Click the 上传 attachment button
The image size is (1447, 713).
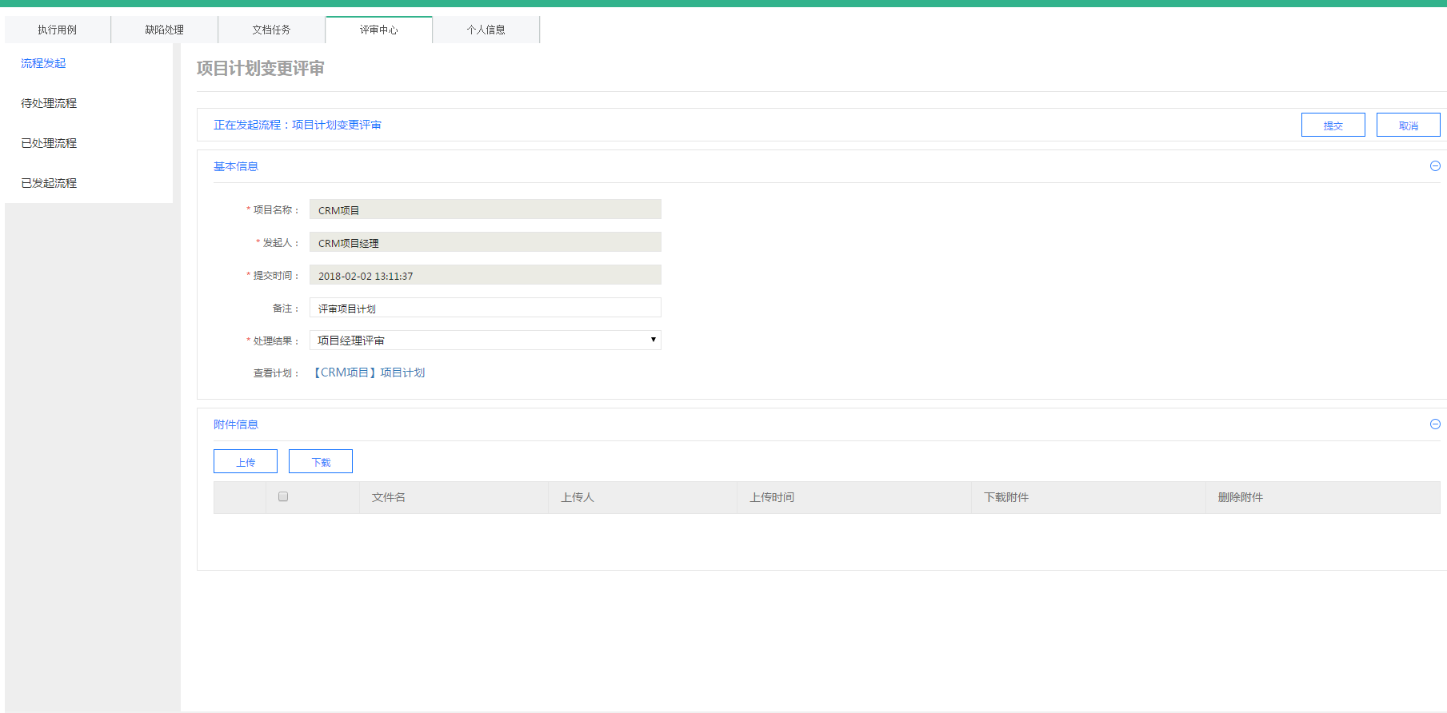click(246, 462)
